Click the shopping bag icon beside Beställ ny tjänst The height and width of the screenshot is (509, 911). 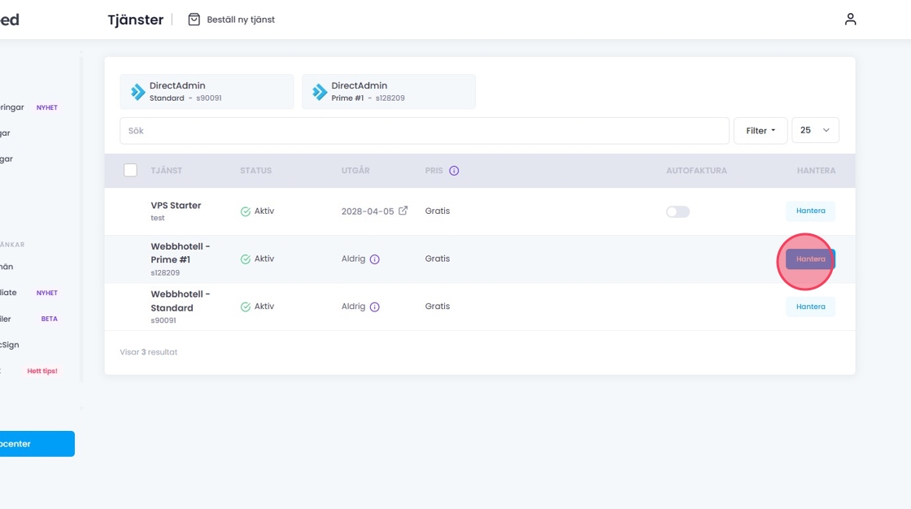coord(194,20)
